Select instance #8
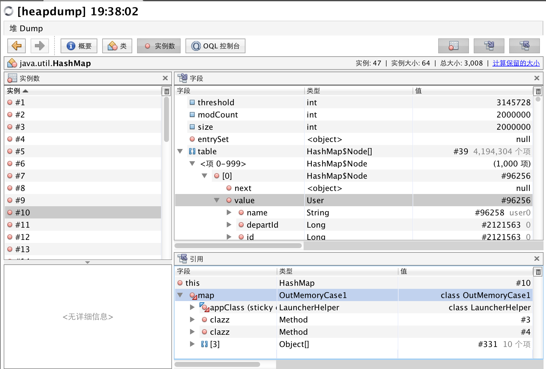This screenshot has height=369, width=546. pos(83,188)
